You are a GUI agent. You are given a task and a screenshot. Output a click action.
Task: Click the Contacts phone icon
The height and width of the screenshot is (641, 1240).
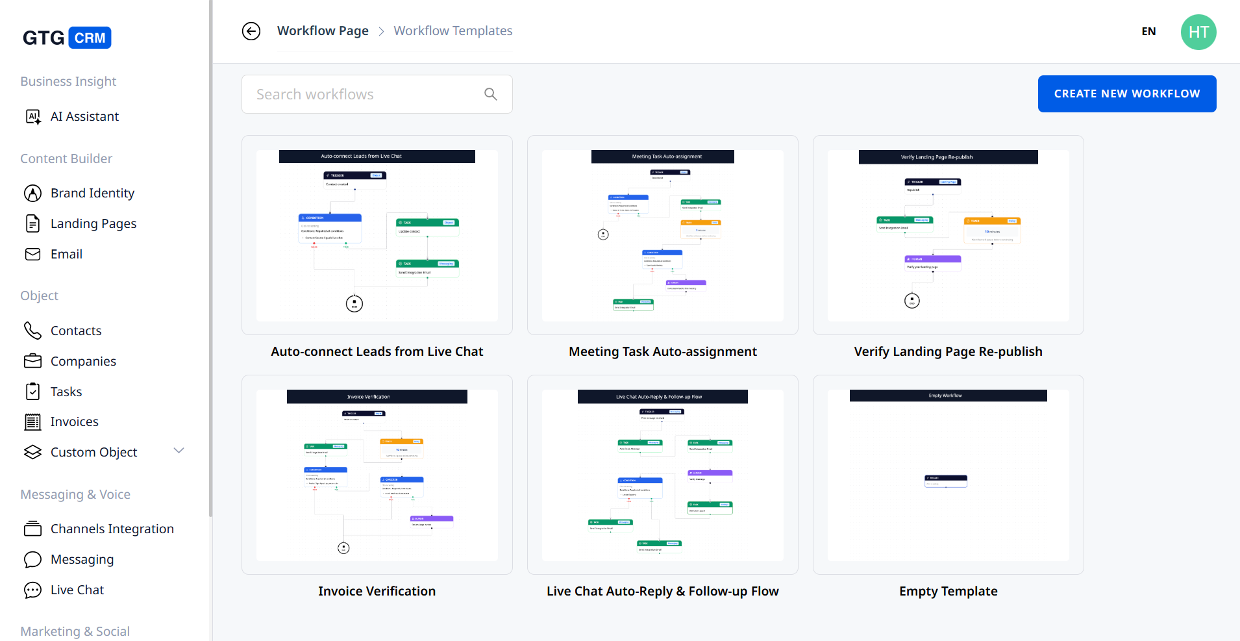(32, 331)
